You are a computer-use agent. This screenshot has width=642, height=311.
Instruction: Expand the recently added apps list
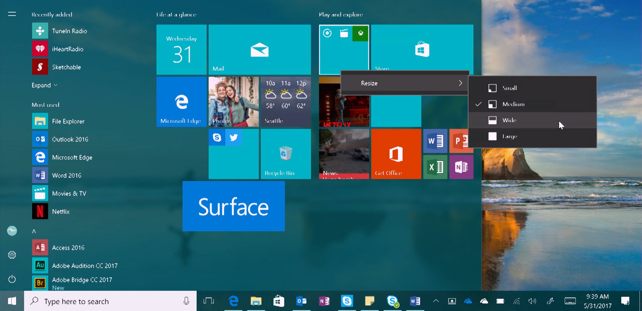point(44,85)
